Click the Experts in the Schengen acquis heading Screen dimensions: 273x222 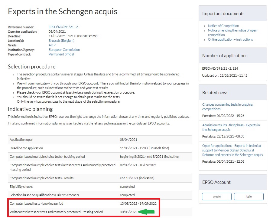(x=63, y=12)
